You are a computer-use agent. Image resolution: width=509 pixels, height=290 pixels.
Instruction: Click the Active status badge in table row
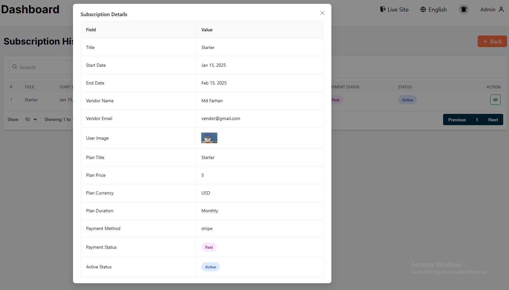[x=407, y=100]
